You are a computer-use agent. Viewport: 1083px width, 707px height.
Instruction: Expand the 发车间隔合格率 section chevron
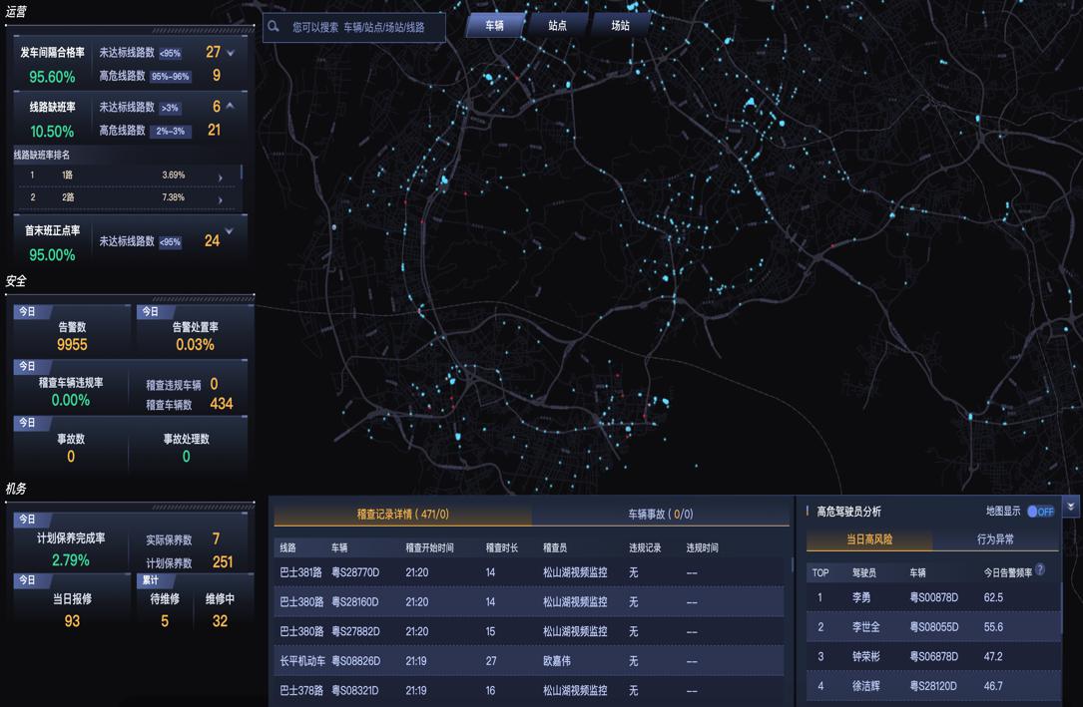[x=231, y=53]
